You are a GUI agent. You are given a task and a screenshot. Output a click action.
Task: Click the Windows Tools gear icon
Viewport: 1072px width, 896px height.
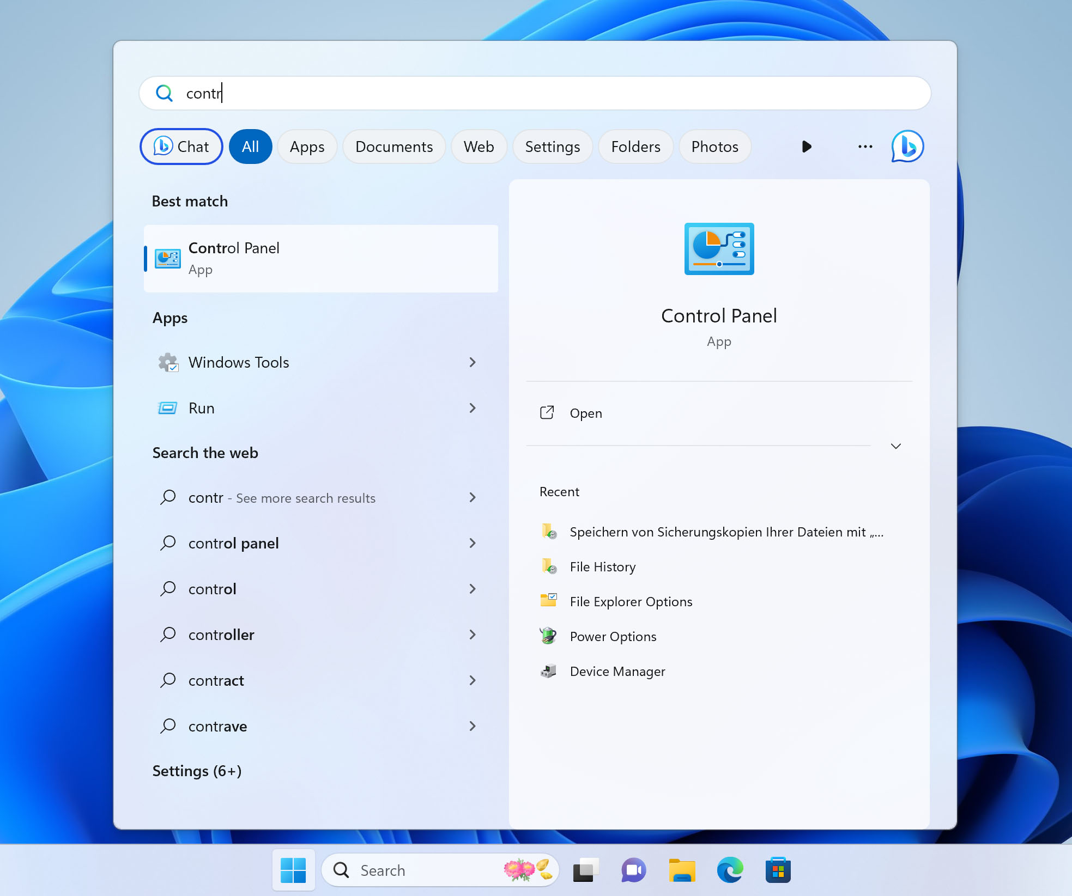point(168,362)
